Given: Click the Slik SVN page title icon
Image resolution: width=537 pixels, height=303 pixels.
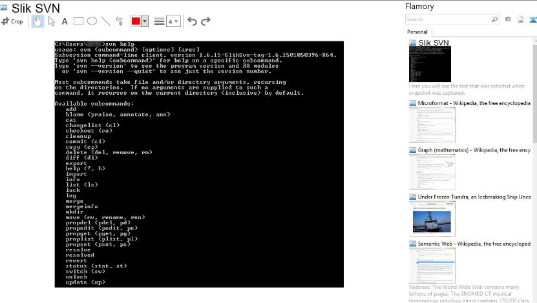Looking at the screenshot, I should coord(4,8).
